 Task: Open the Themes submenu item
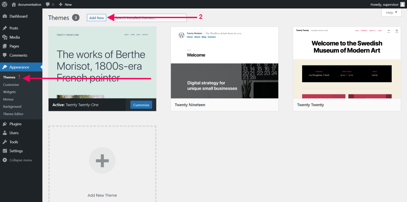[x=9, y=77]
